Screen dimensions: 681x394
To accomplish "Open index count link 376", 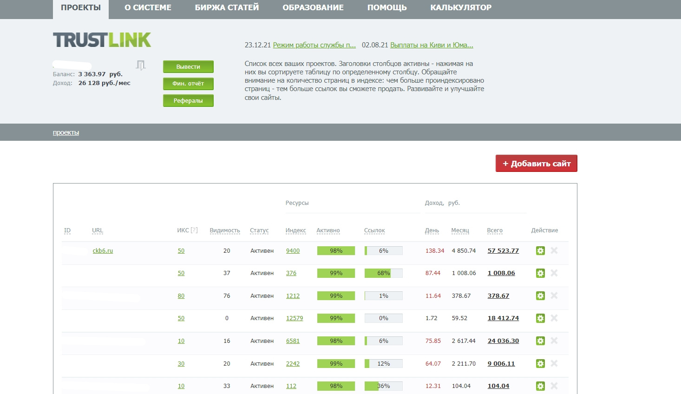I will 291,273.
